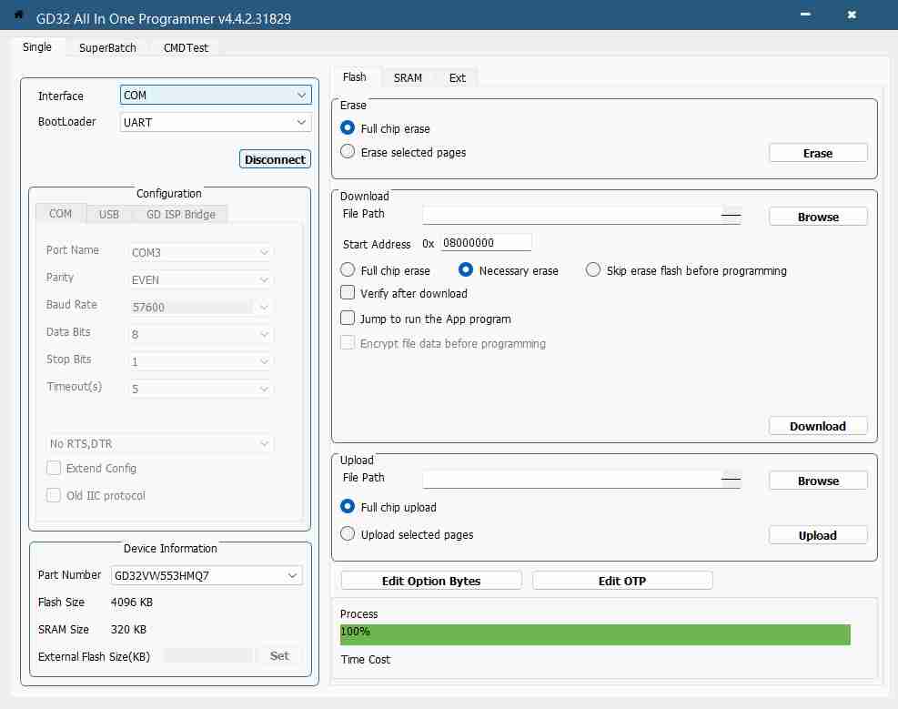Close the GD32 programmer window
This screenshot has width=898, height=709.
point(852,15)
